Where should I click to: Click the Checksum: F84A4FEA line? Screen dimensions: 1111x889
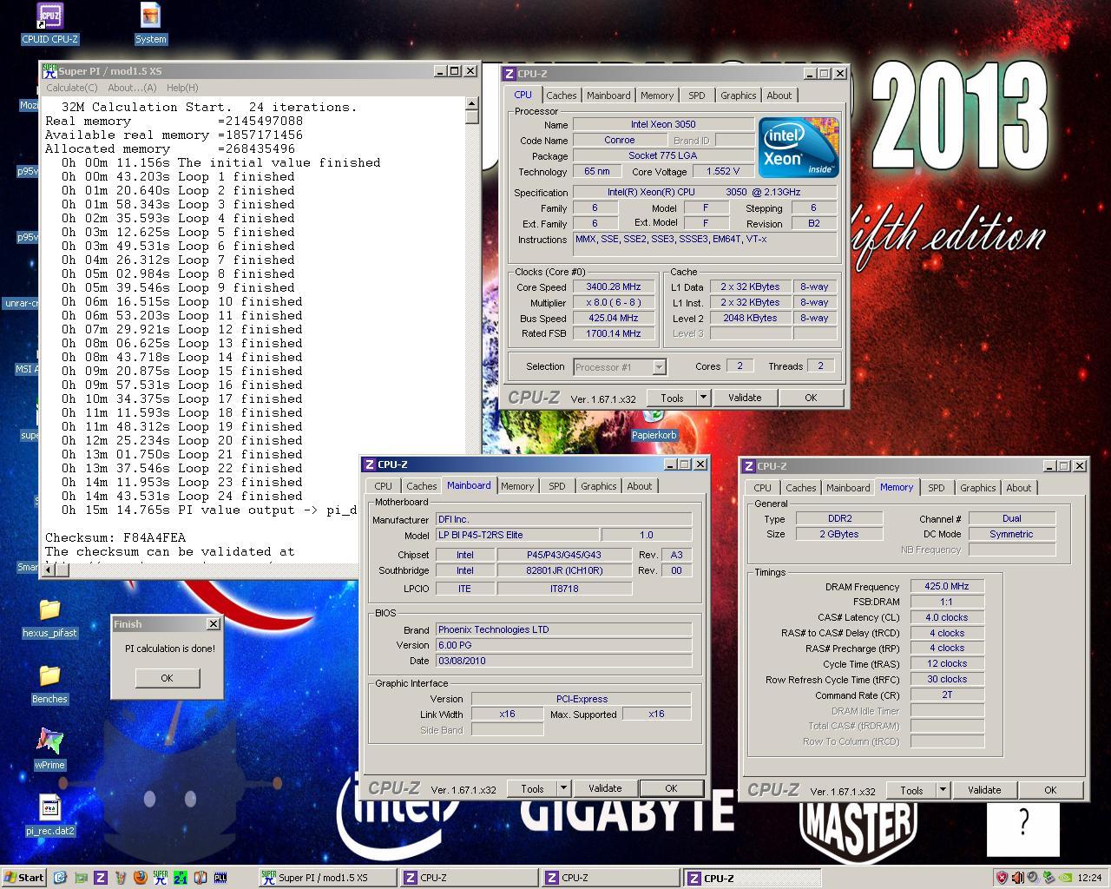pyautogui.click(x=115, y=537)
